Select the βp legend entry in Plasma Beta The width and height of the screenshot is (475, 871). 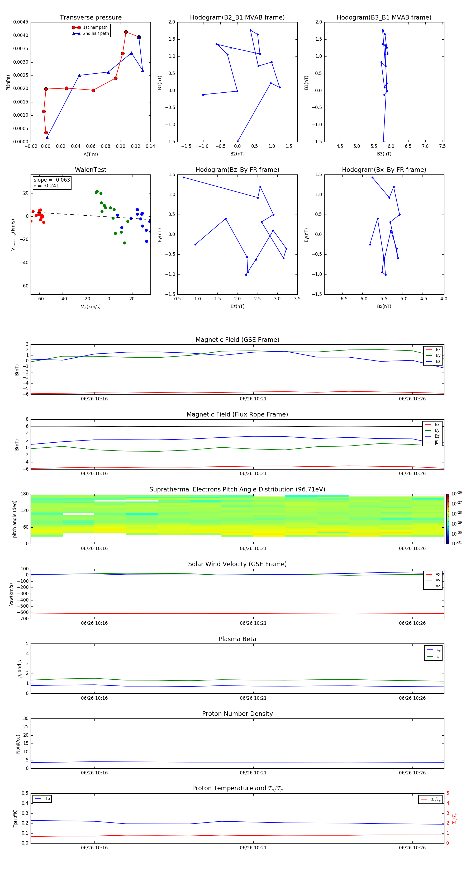433,650
